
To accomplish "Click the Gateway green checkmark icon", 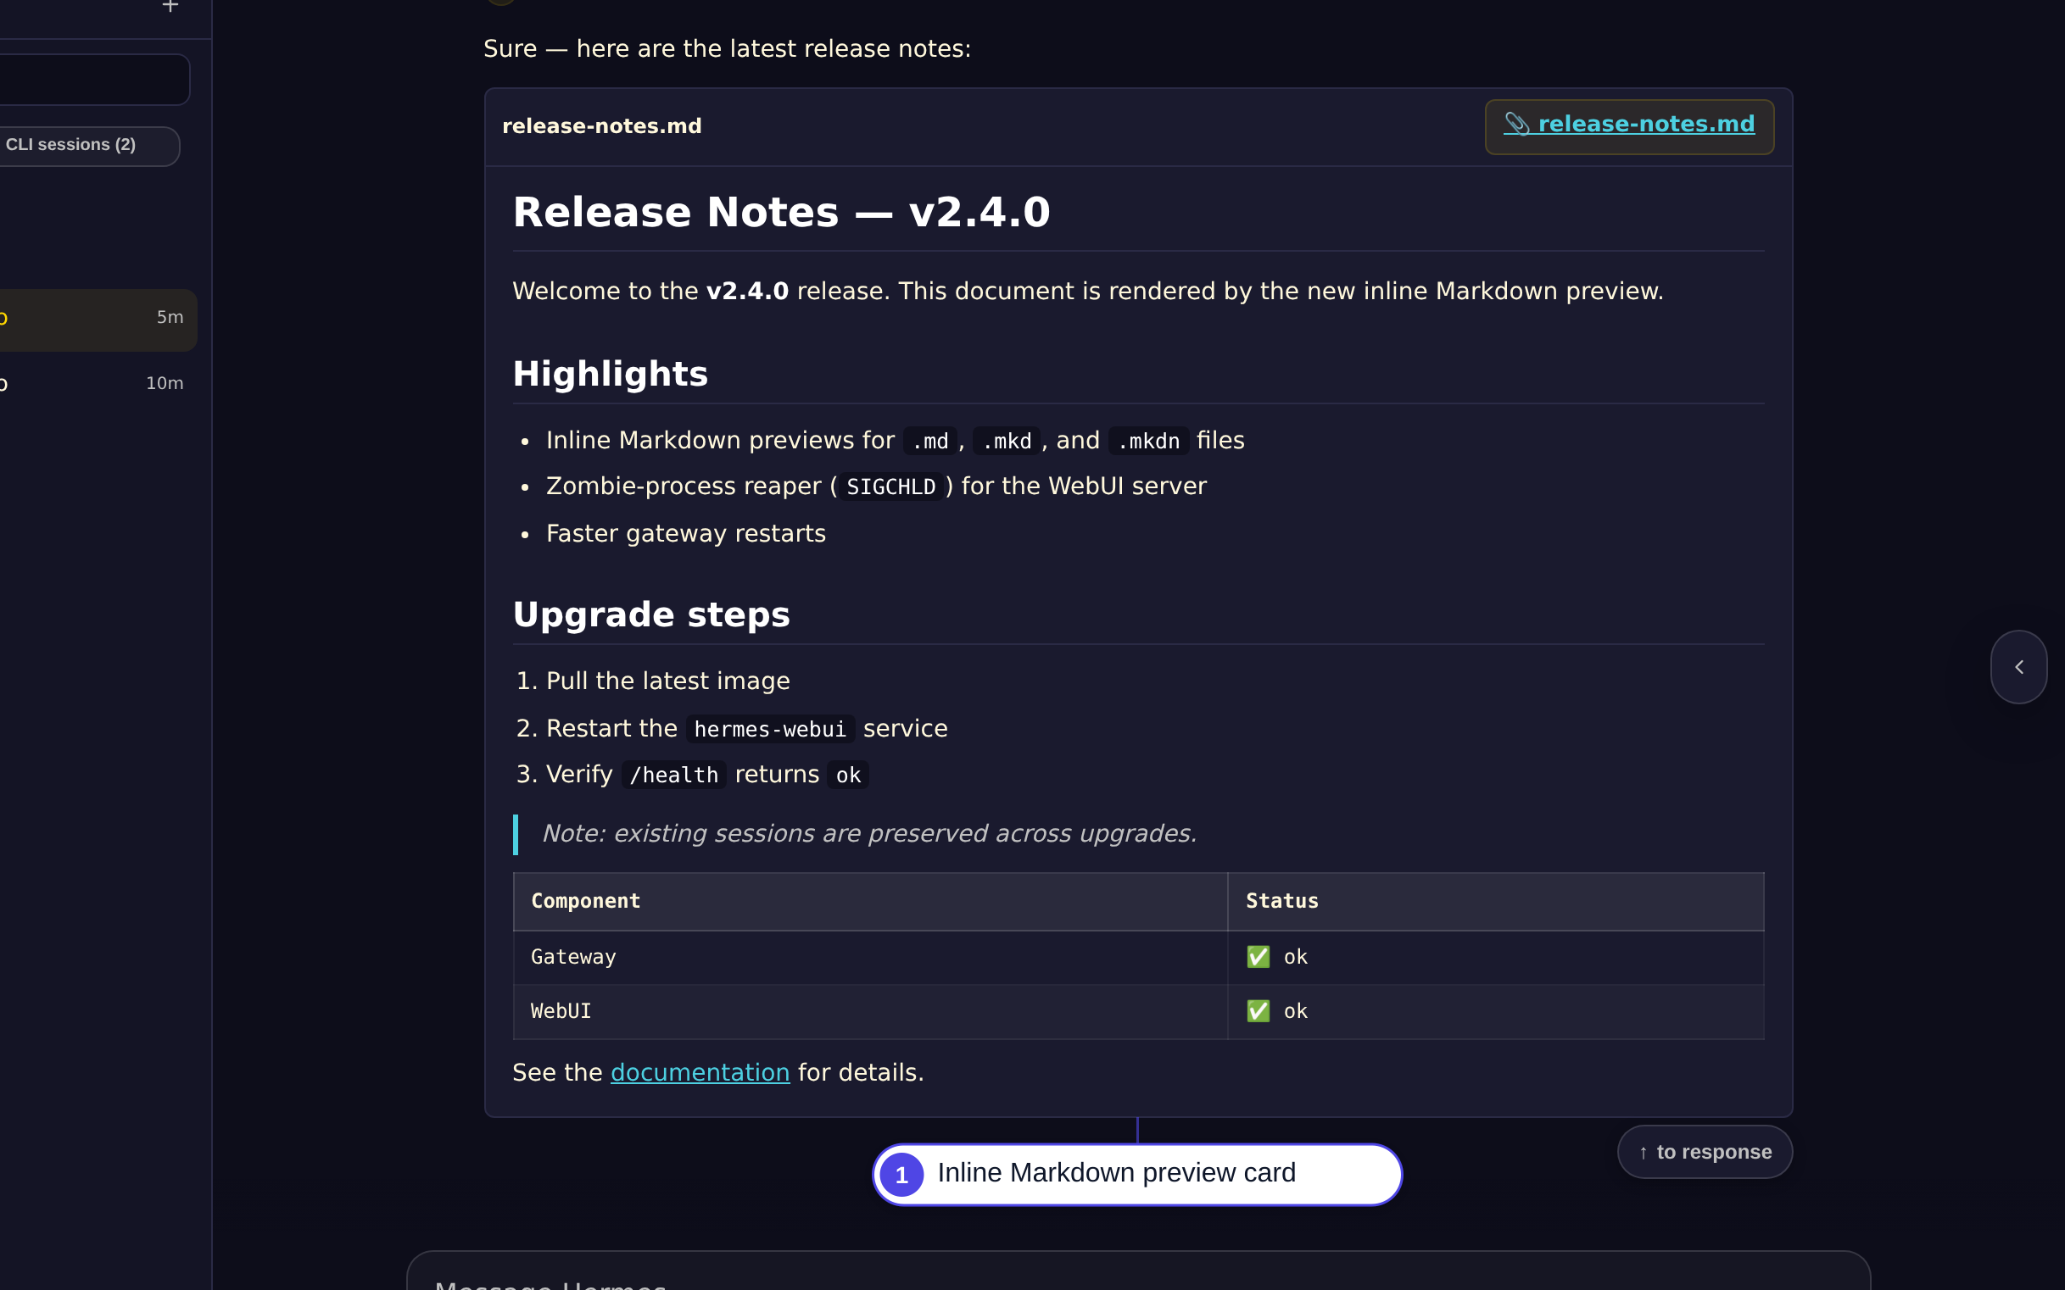I will 1258,957.
